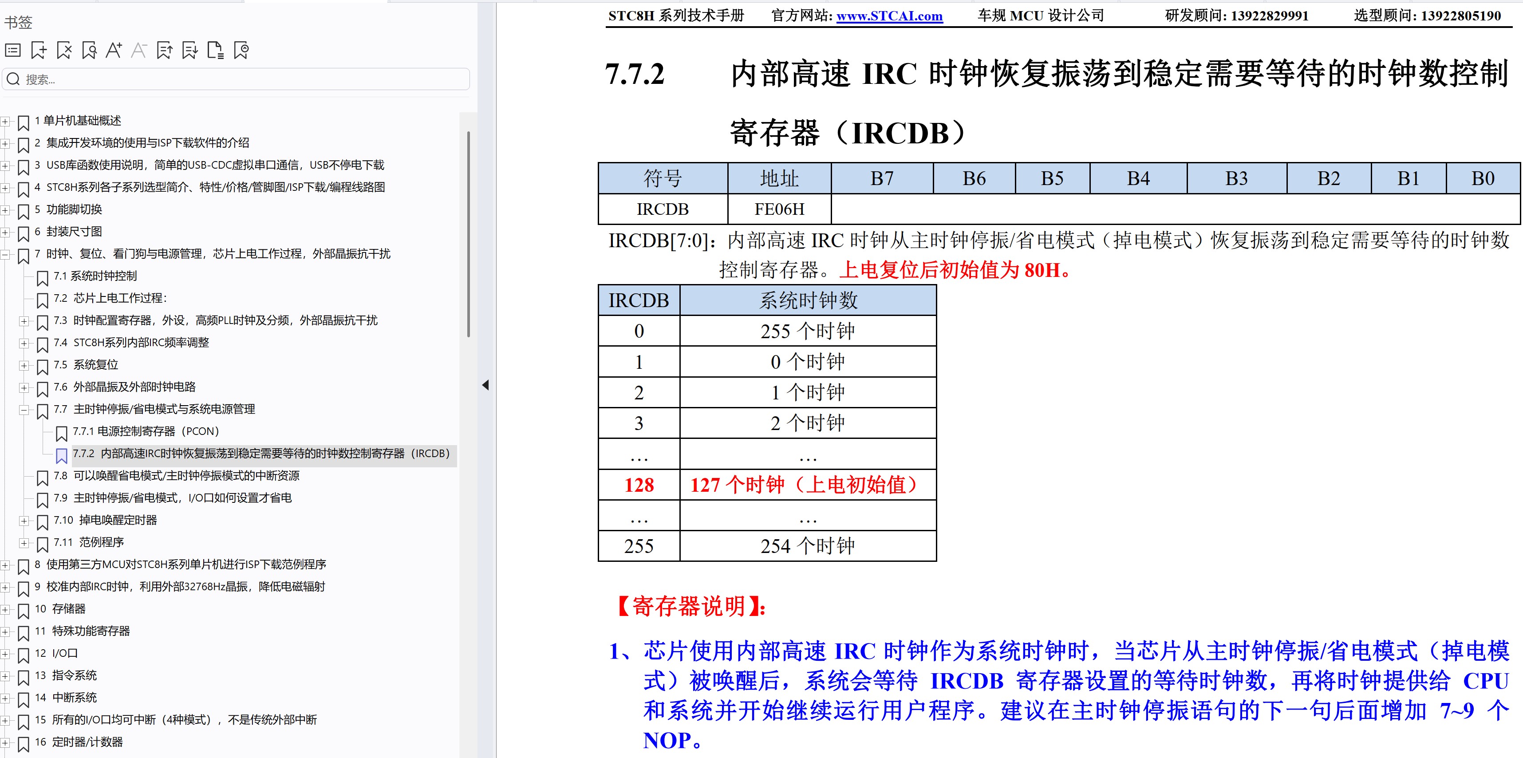Click the 书签 panel title
This screenshot has width=1523, height=758.
pyautogui.click(x=18, y=23)
